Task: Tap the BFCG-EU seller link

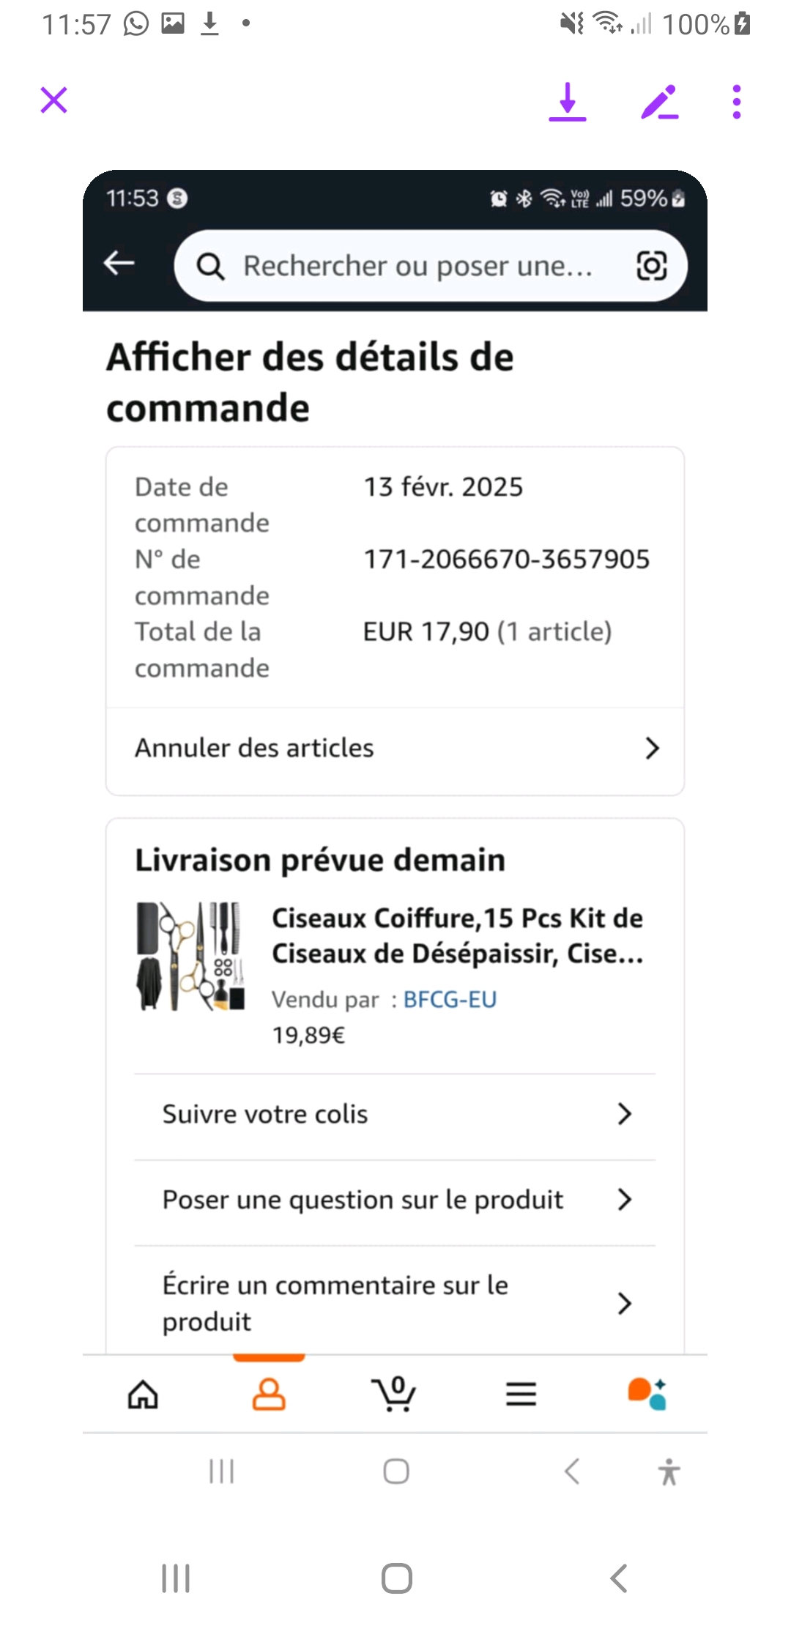Action: tap(450, 999)
